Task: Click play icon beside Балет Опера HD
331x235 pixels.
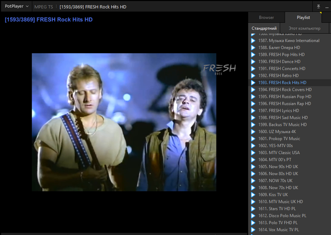Action: tap(253, 48)
